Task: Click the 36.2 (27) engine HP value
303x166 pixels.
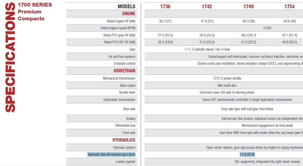Action: (166, 21)
